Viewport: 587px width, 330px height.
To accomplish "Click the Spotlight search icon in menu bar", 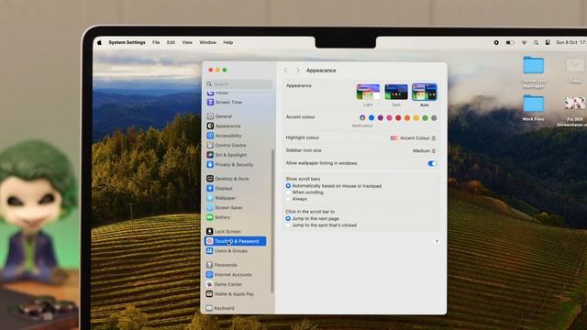I will click(536, 43).
